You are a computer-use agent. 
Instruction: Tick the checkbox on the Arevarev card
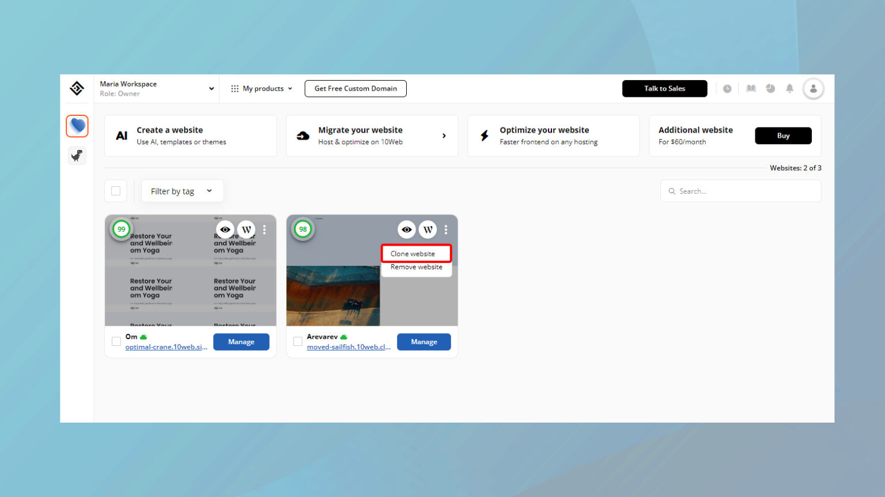[297, 341]
